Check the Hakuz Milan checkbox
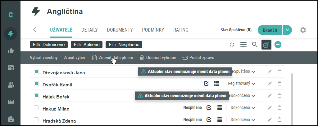This screenshot has height=126, width=318. [36, 108]
